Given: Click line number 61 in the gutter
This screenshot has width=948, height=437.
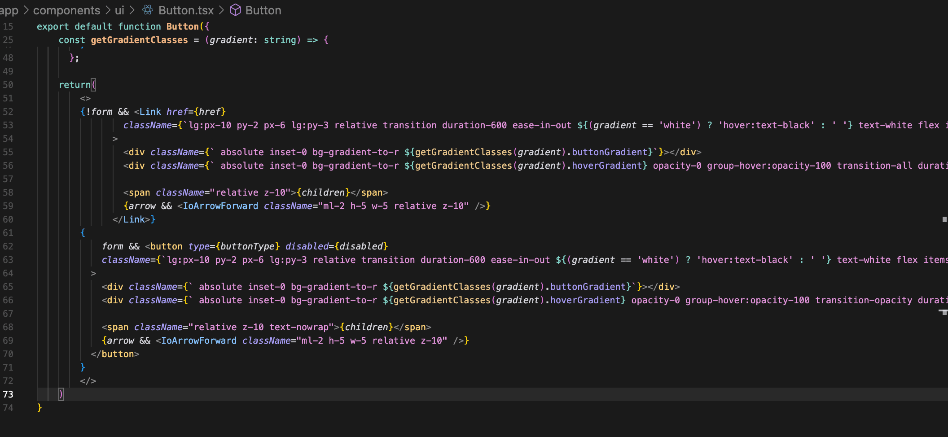Looking at the screenshot, I should 8,233.
